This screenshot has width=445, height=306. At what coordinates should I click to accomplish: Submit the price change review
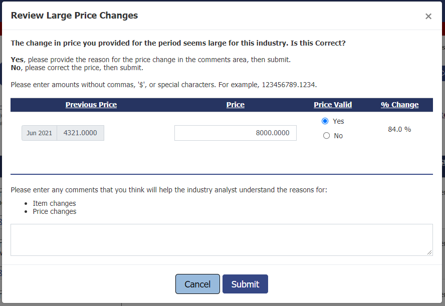(245, 284)
